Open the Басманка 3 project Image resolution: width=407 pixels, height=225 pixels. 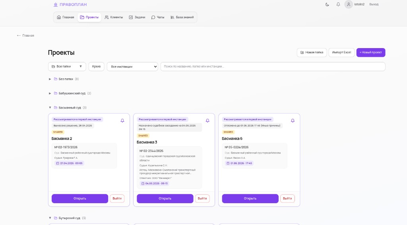point(165,198)
